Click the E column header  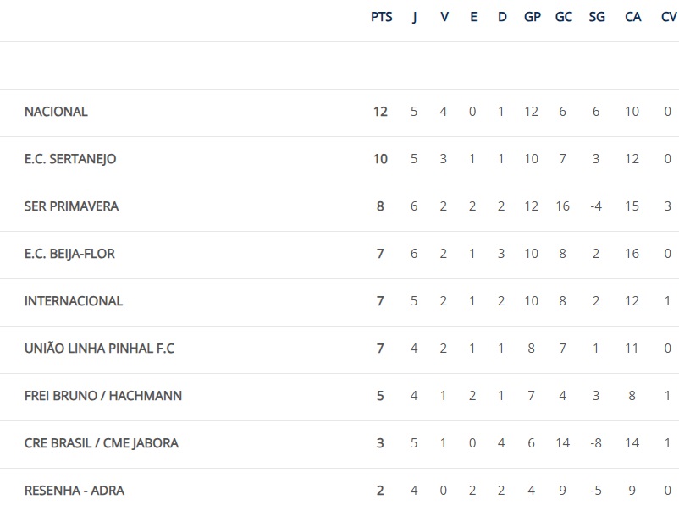tap(473, 17)
